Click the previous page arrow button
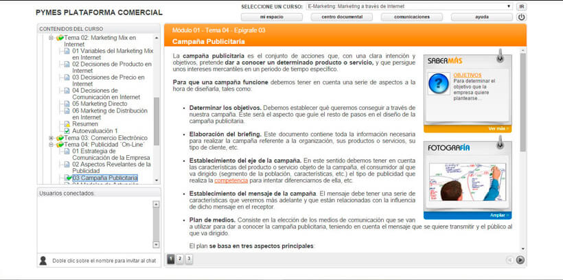Viewport: 563px width, 280px height. click(509, 260)
